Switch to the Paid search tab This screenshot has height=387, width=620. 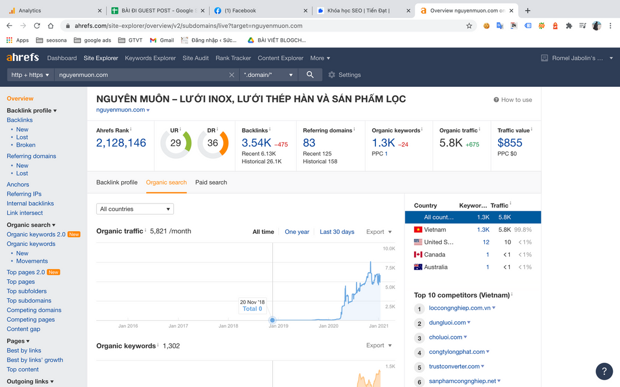pos(211,182)
